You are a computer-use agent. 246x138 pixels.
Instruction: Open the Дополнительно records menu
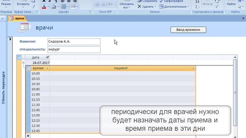[x=174, y=7]
